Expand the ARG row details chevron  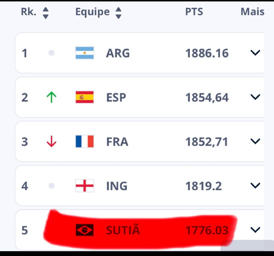(x=255, y=53)
